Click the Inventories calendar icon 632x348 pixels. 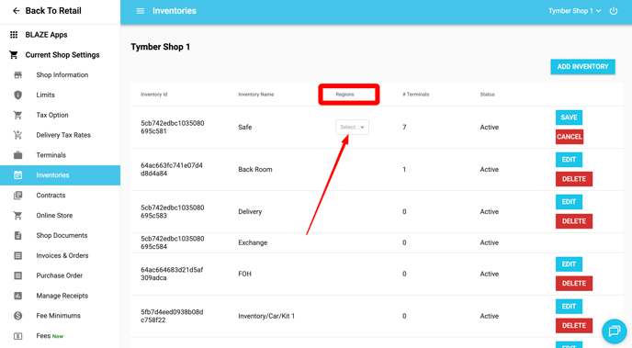coord(17,175)
